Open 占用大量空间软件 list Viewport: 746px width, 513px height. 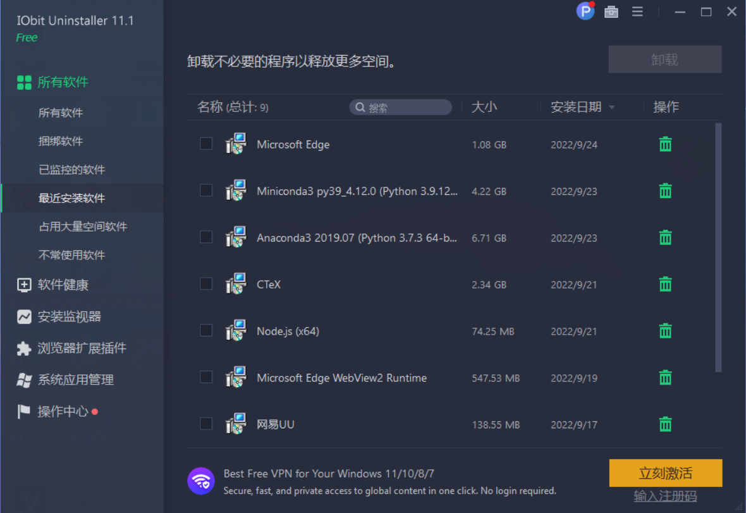83,226
